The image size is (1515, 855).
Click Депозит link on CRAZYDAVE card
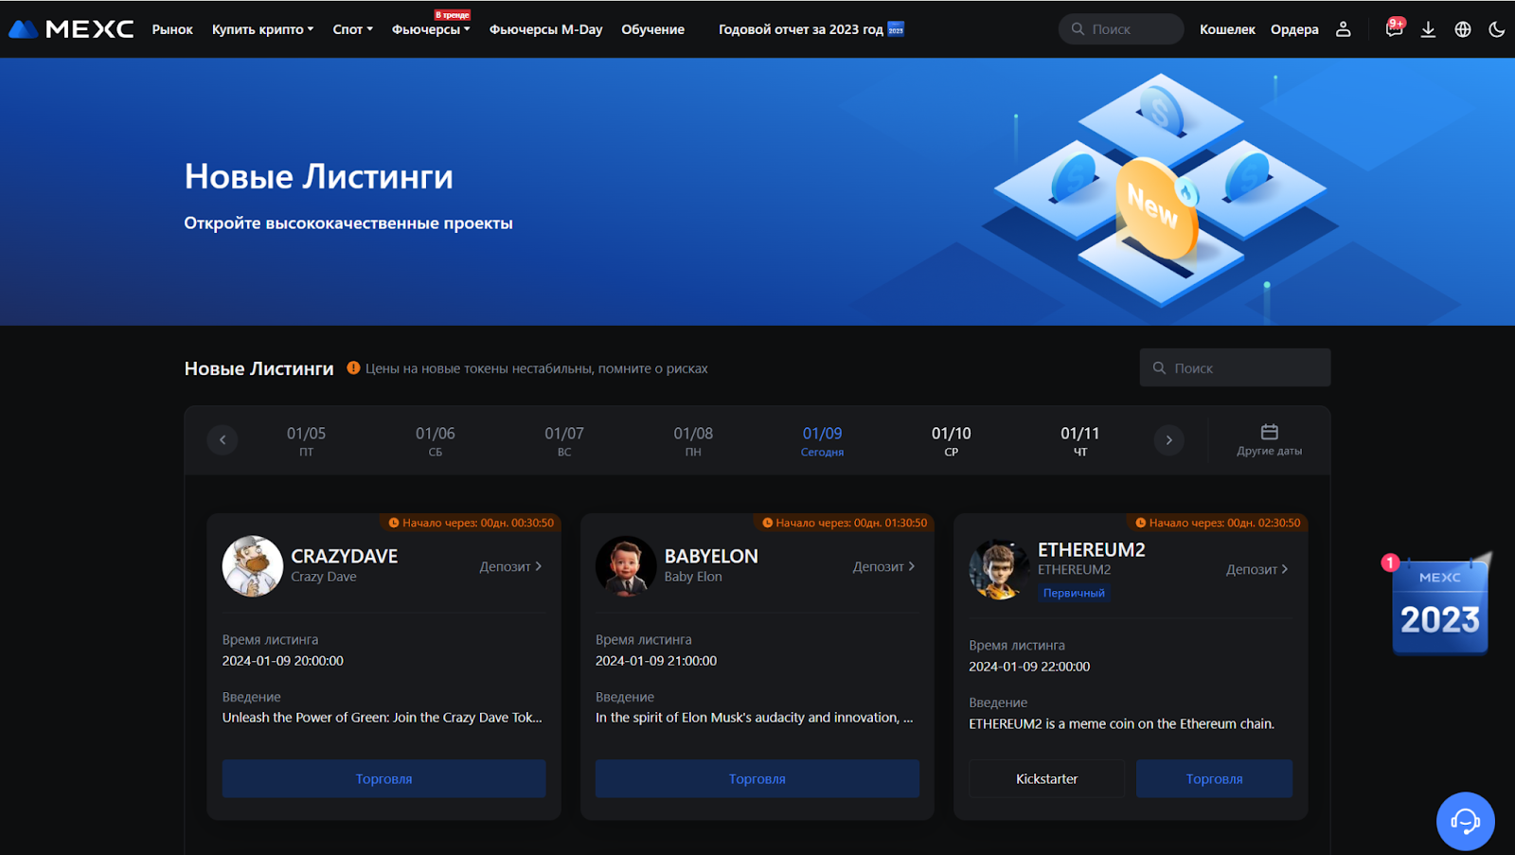point(510,566)
